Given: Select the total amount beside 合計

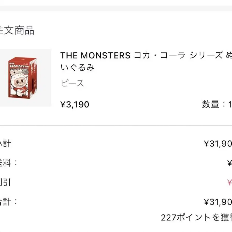Looking at the screenshot, I should click(x=218, y=202).
